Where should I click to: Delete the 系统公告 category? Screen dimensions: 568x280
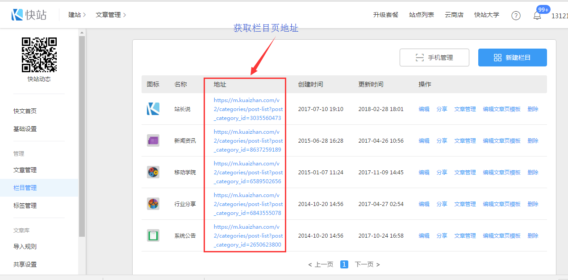(x=533, y=235)
